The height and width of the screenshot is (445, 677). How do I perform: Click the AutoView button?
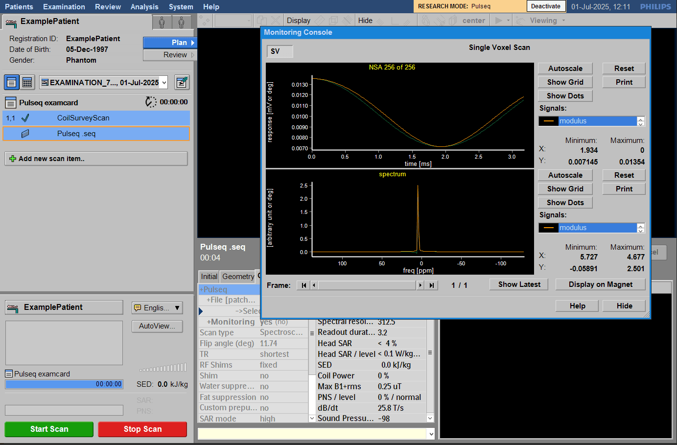157,326
